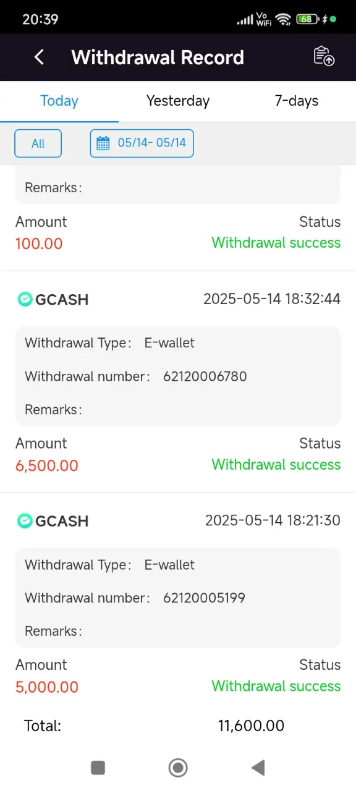Image resolution: width=356 pixels, height=791 pixels.
Task: Tap the Android home circle button
Action: [x=178, y=768]
